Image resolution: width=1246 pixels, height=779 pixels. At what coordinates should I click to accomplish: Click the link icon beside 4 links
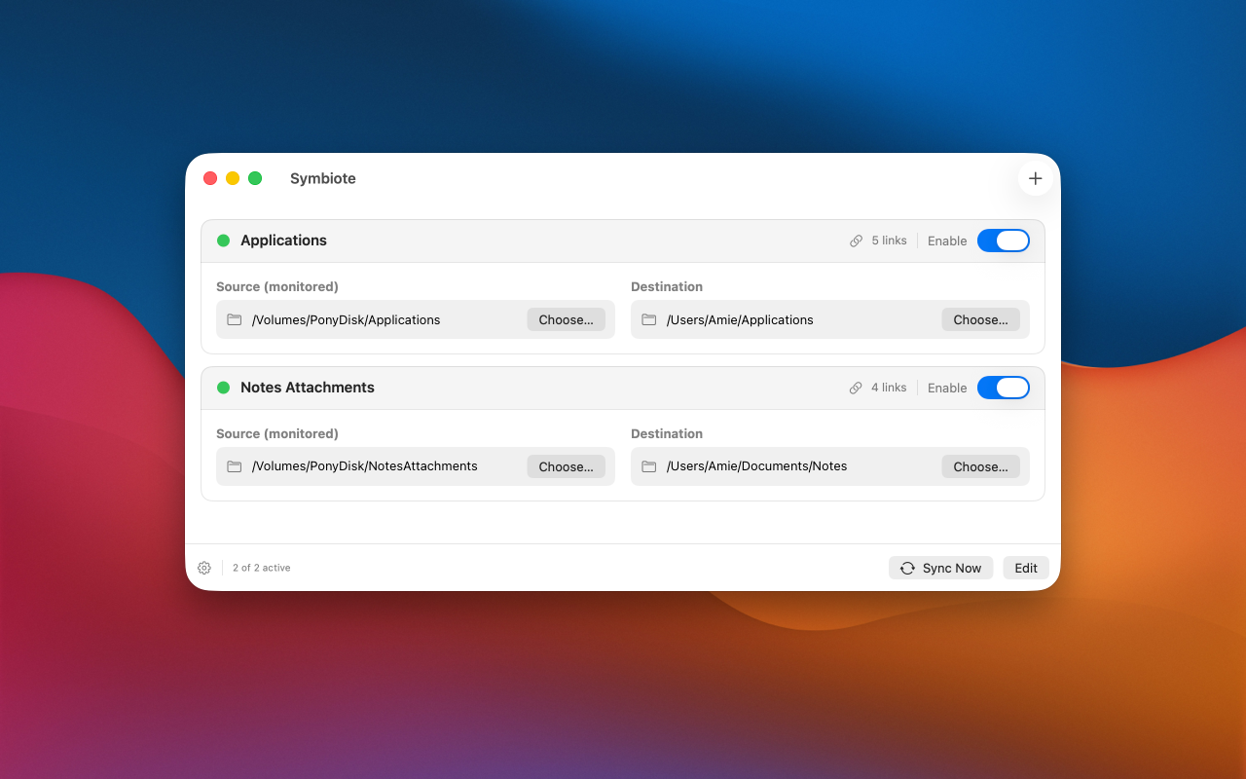[x=856, y=388]
